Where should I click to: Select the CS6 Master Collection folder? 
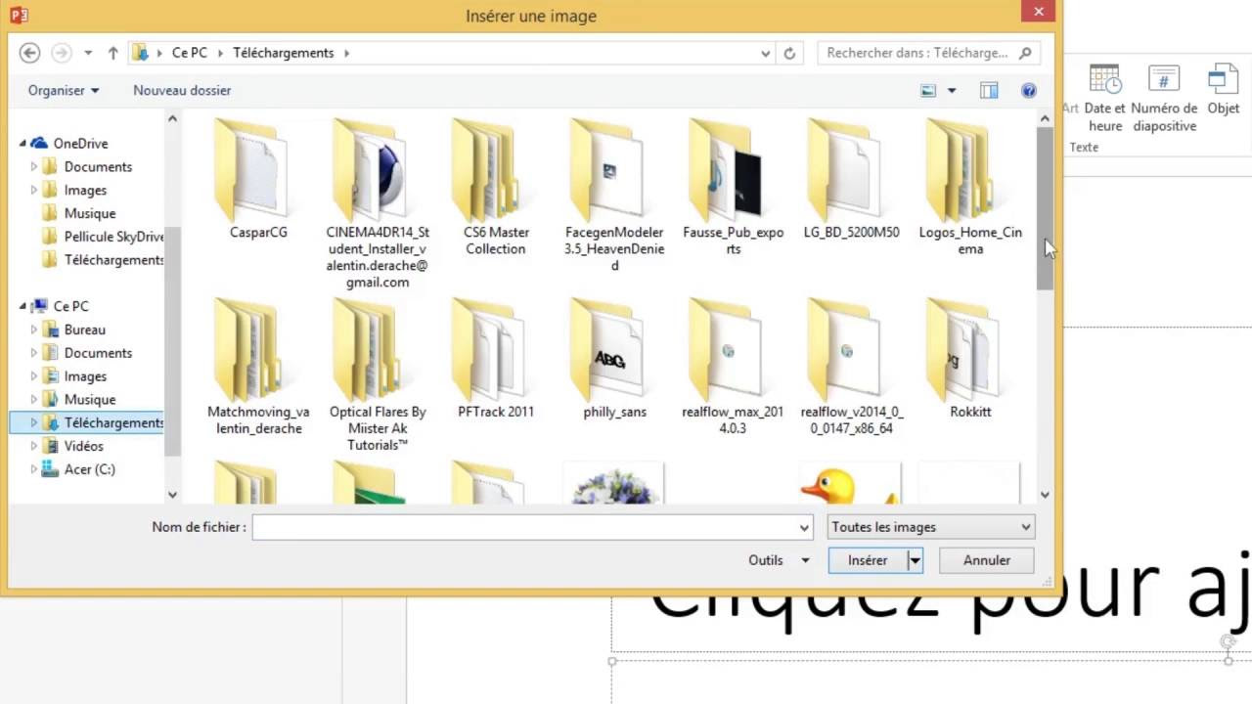[496, 188]
